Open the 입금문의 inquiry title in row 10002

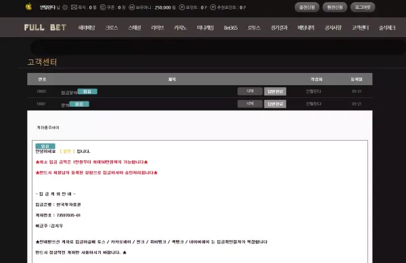[69, 93]
